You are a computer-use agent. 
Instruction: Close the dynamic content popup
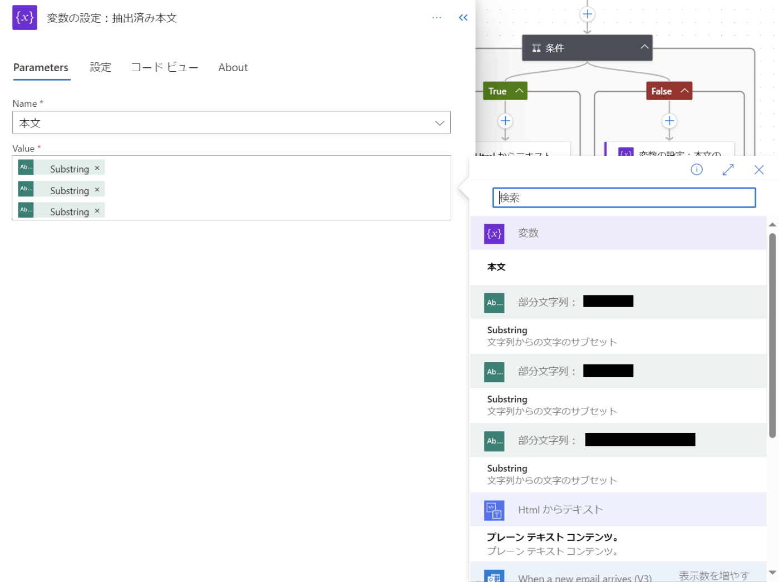point(759,170)
